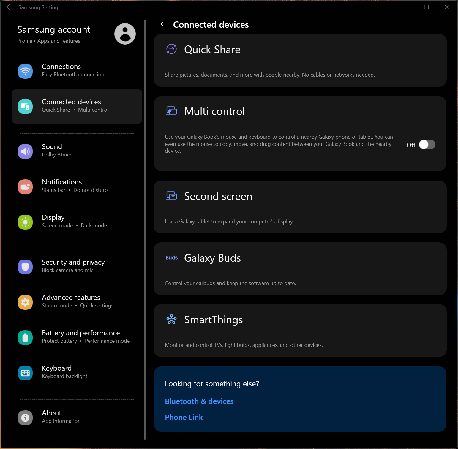Click the Samsung account profile avatar
This screenshot has width=458, height=449.
pyautogui.click(x=125, y=34)
